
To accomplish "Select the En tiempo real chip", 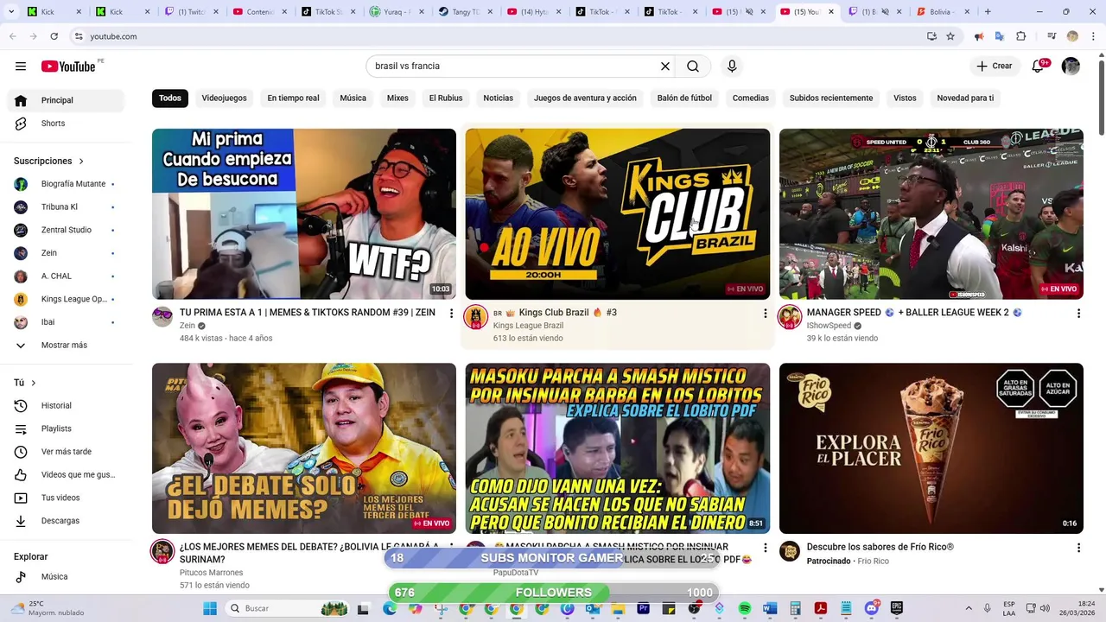I will (293, 98).
